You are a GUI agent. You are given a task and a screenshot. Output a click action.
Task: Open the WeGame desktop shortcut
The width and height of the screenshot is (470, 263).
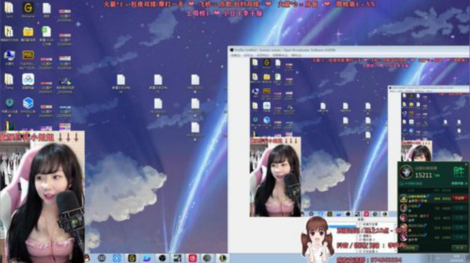tap(28, 9)
